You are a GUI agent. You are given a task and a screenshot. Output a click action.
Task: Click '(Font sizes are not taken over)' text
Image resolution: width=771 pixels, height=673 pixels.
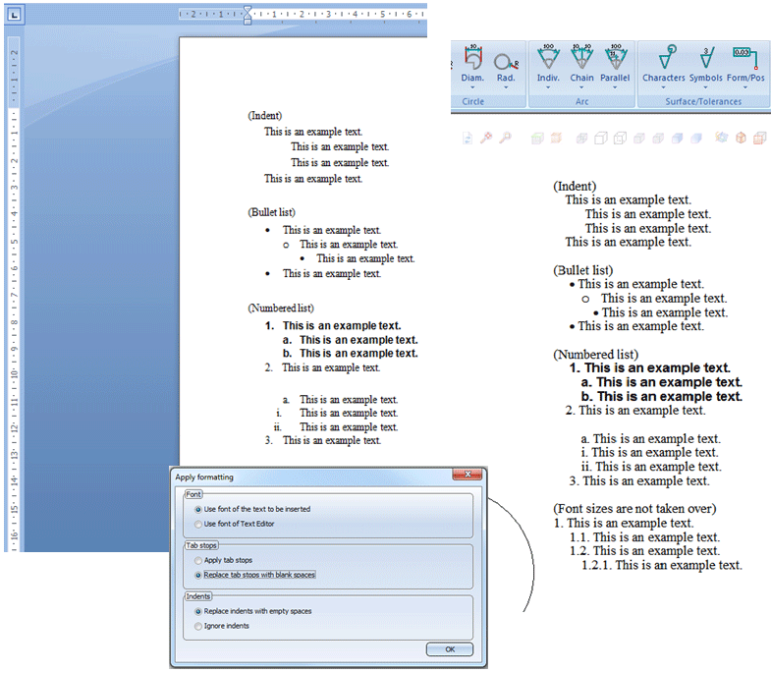[x=634, y=509]
